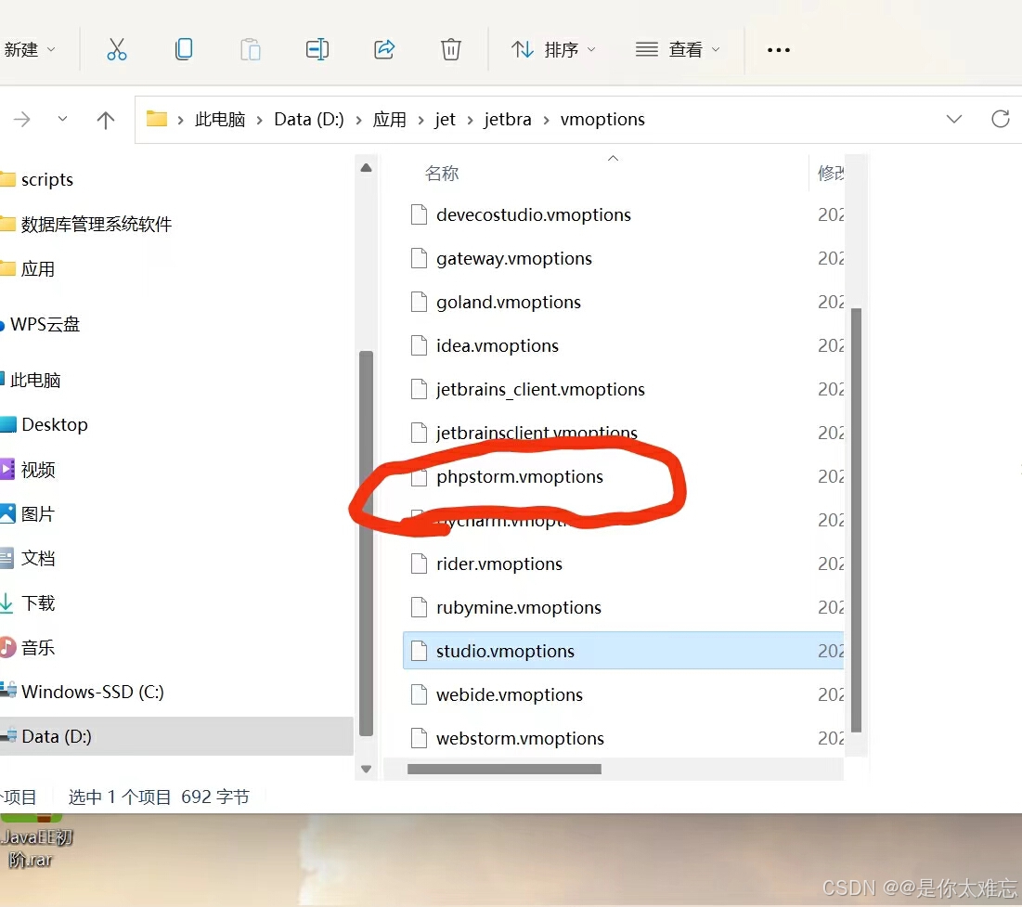Click the Paste clipboard icon
The width and height of the screenshot is (1022, 907).
coord(251,49)
